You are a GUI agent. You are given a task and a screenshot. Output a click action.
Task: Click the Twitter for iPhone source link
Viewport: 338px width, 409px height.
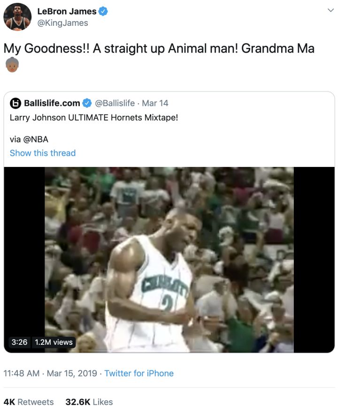pos(139,373)
